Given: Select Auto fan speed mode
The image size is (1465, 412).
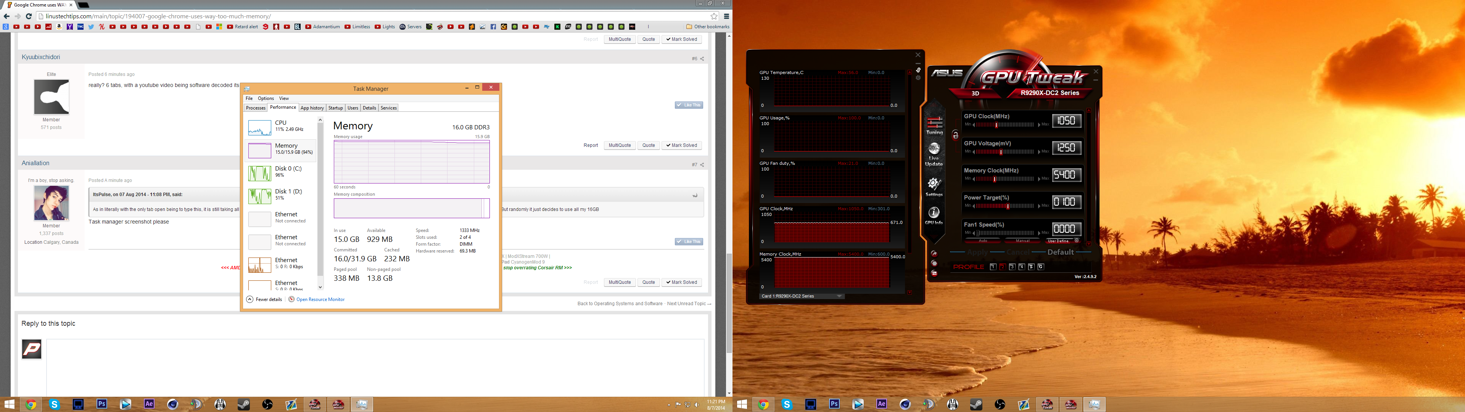Looking at the screenshot, I should pos(983,241).
